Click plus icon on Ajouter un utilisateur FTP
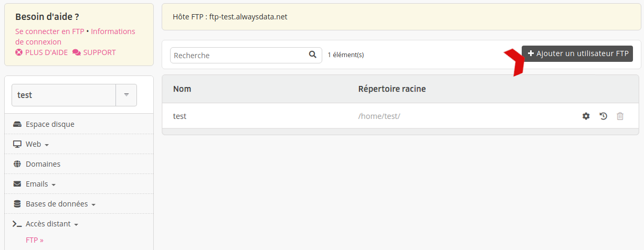 pos(531,53)
